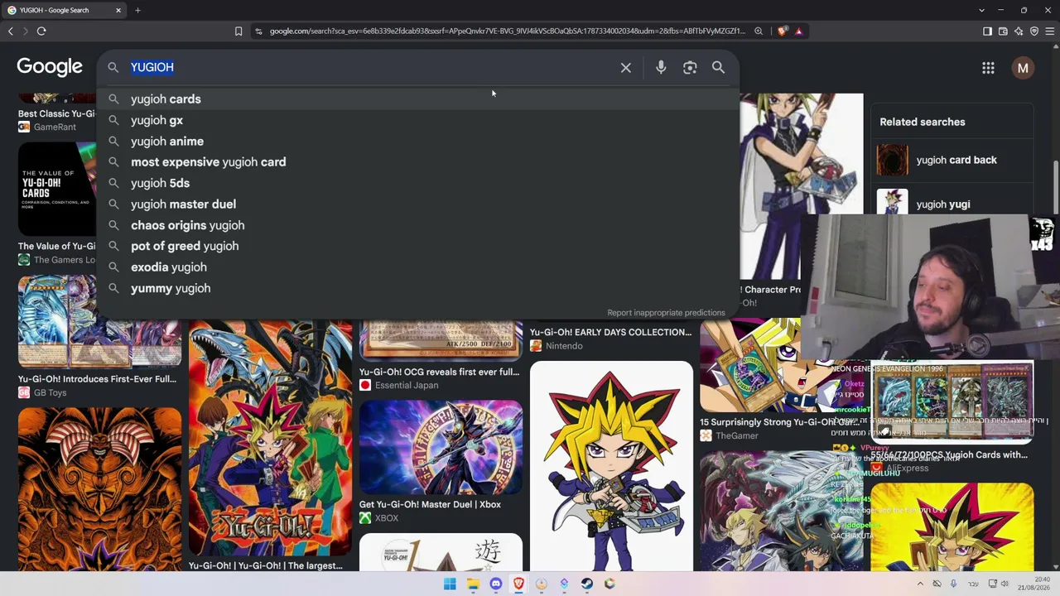The width and height of the screenshot is (1060, 596).
Task: Open the Google account avatar M
Action: click(x=1023, y=68)
